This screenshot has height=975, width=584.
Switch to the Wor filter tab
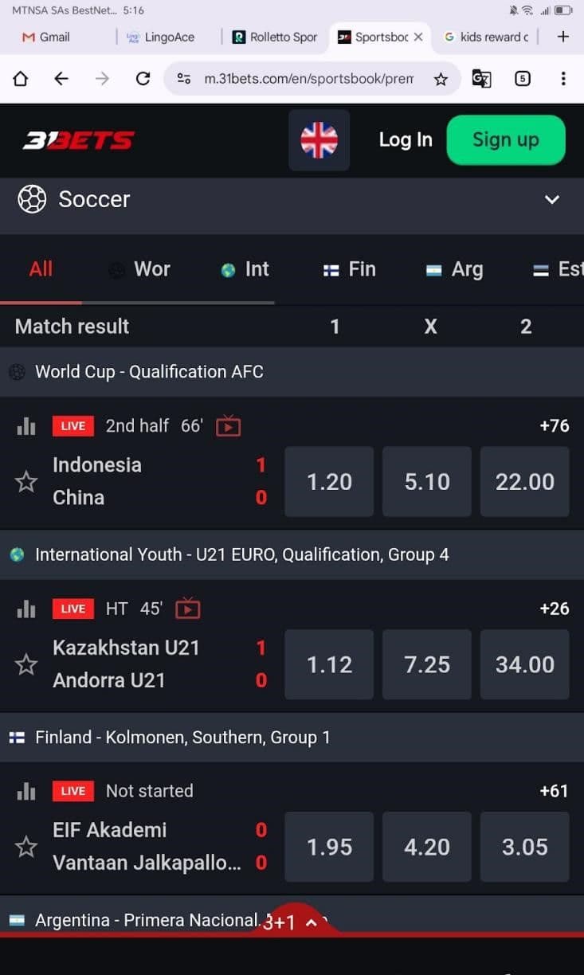pos(139,269)
